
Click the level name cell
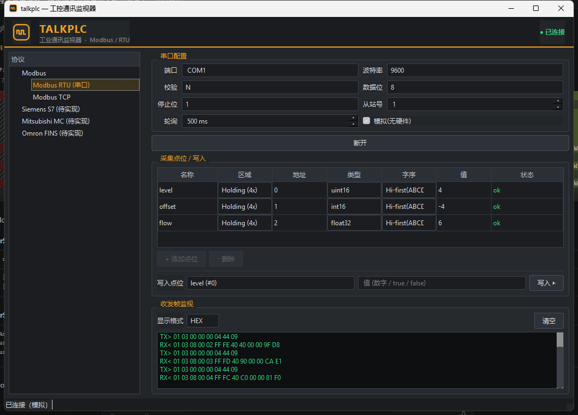(188, 190)
